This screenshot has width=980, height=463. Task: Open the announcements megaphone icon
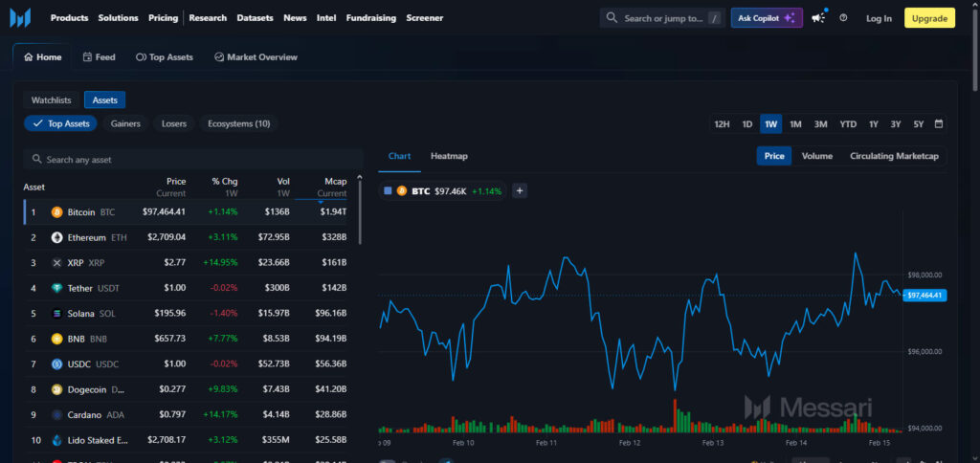pyautogui.click(x=818, y=18)
